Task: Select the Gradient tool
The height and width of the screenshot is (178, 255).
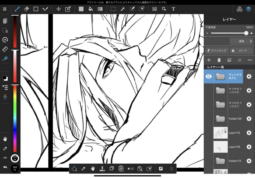Action: tap(100, 9)
